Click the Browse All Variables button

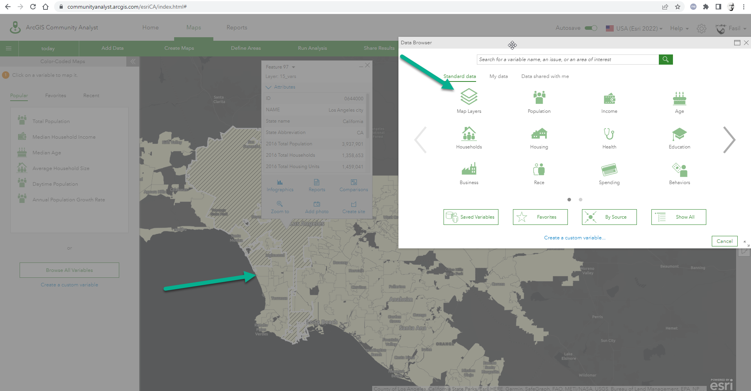pos(69,270)
